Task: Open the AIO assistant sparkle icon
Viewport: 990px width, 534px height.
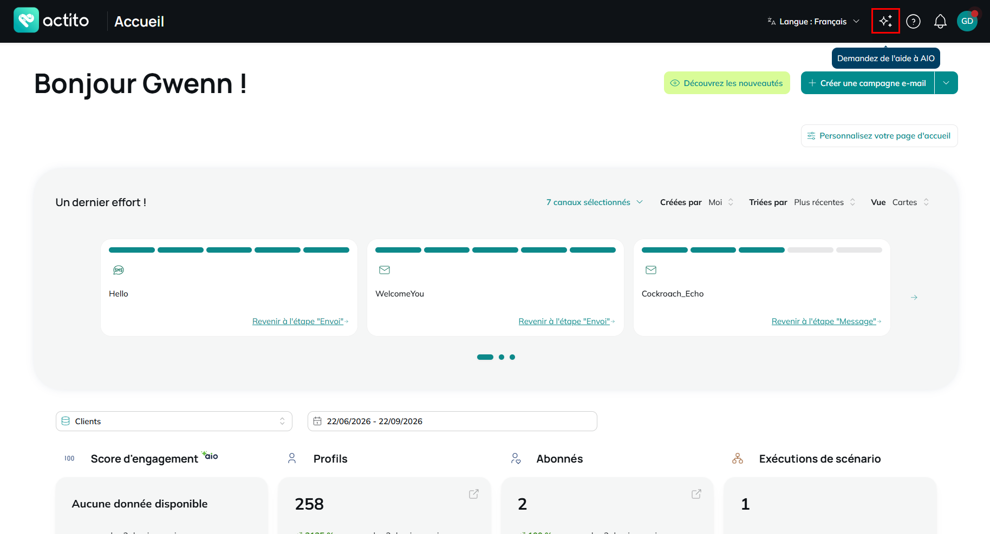Action: [x=885, y=21]
